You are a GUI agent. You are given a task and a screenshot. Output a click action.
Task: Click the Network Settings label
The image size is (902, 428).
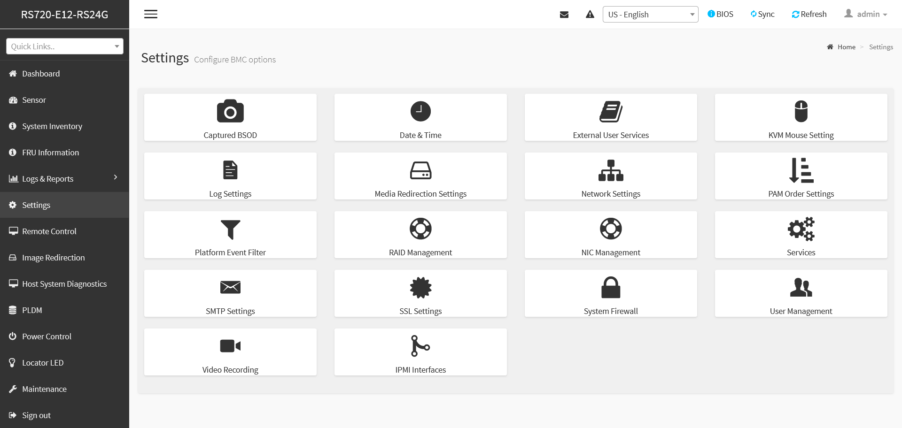pyautogui.click(x=611, y=194)
